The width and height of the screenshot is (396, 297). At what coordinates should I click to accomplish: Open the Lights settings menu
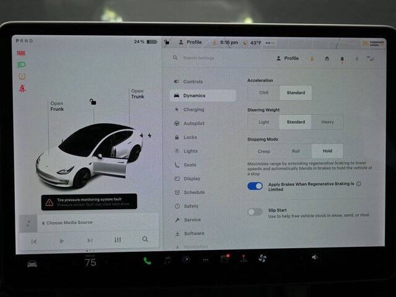[186, 151]
